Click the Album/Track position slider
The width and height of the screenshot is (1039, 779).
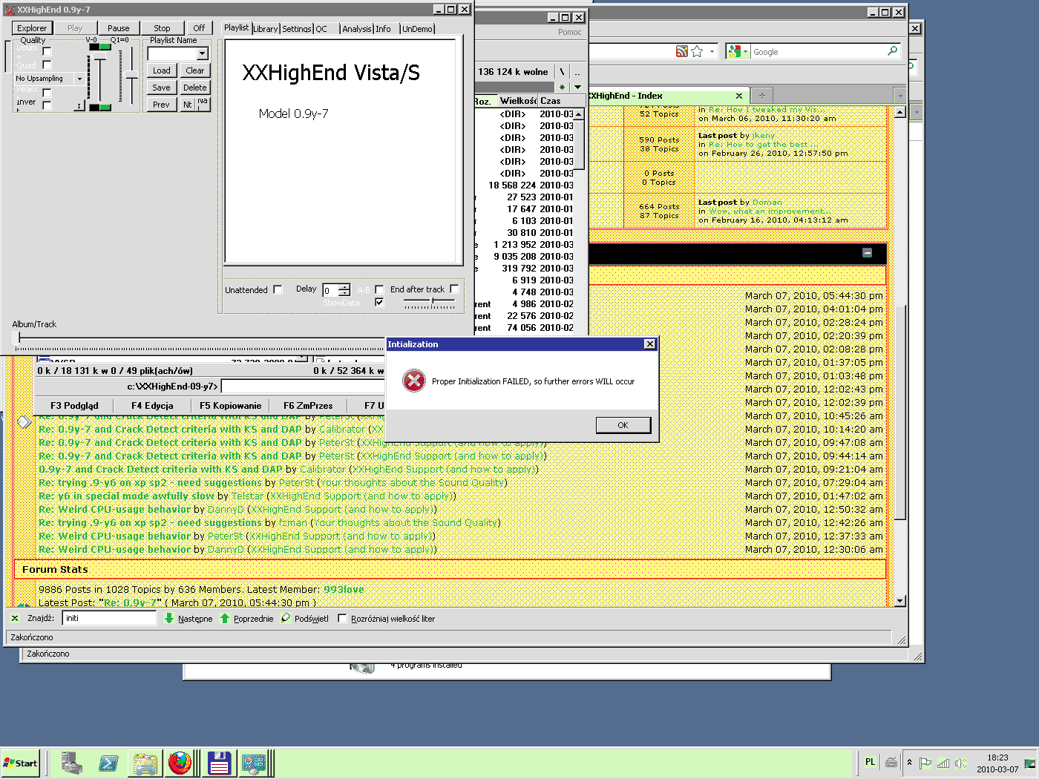click(x=200, y=340)
